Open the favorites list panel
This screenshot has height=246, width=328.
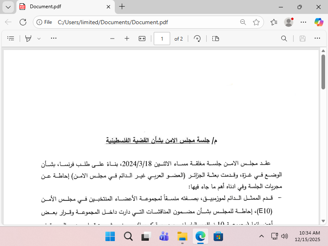(x=274, y=22)
